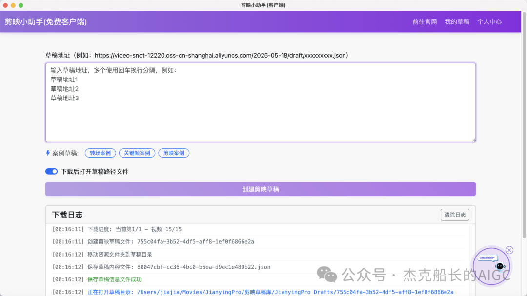Click the window title 剪映小助手 (客户端)
Screen dimensions: 527x296
click(x=263, y=5)
